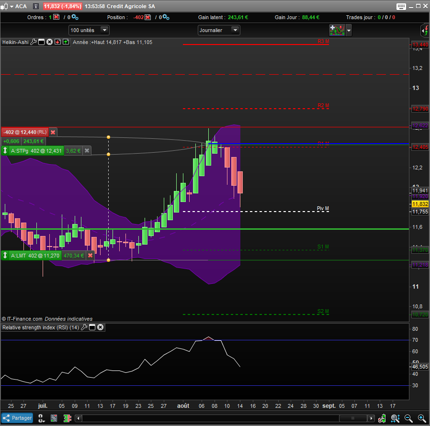Click the RSI value tag 46,505

[420, 367]
